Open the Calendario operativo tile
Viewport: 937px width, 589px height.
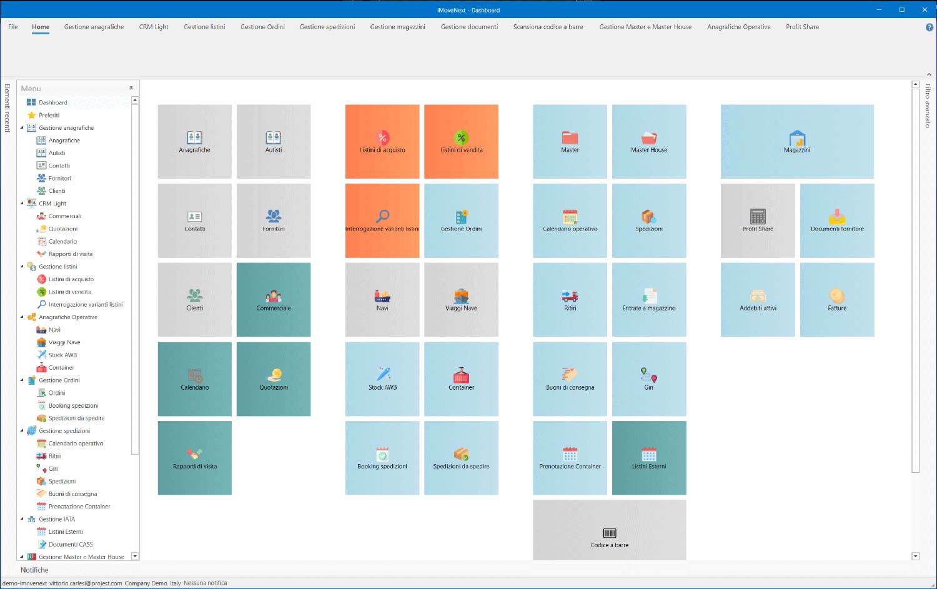pos(569,220)
